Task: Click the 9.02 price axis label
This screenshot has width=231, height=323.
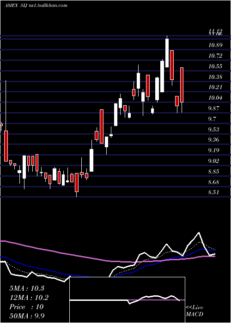Action: (x=213, y=161)
